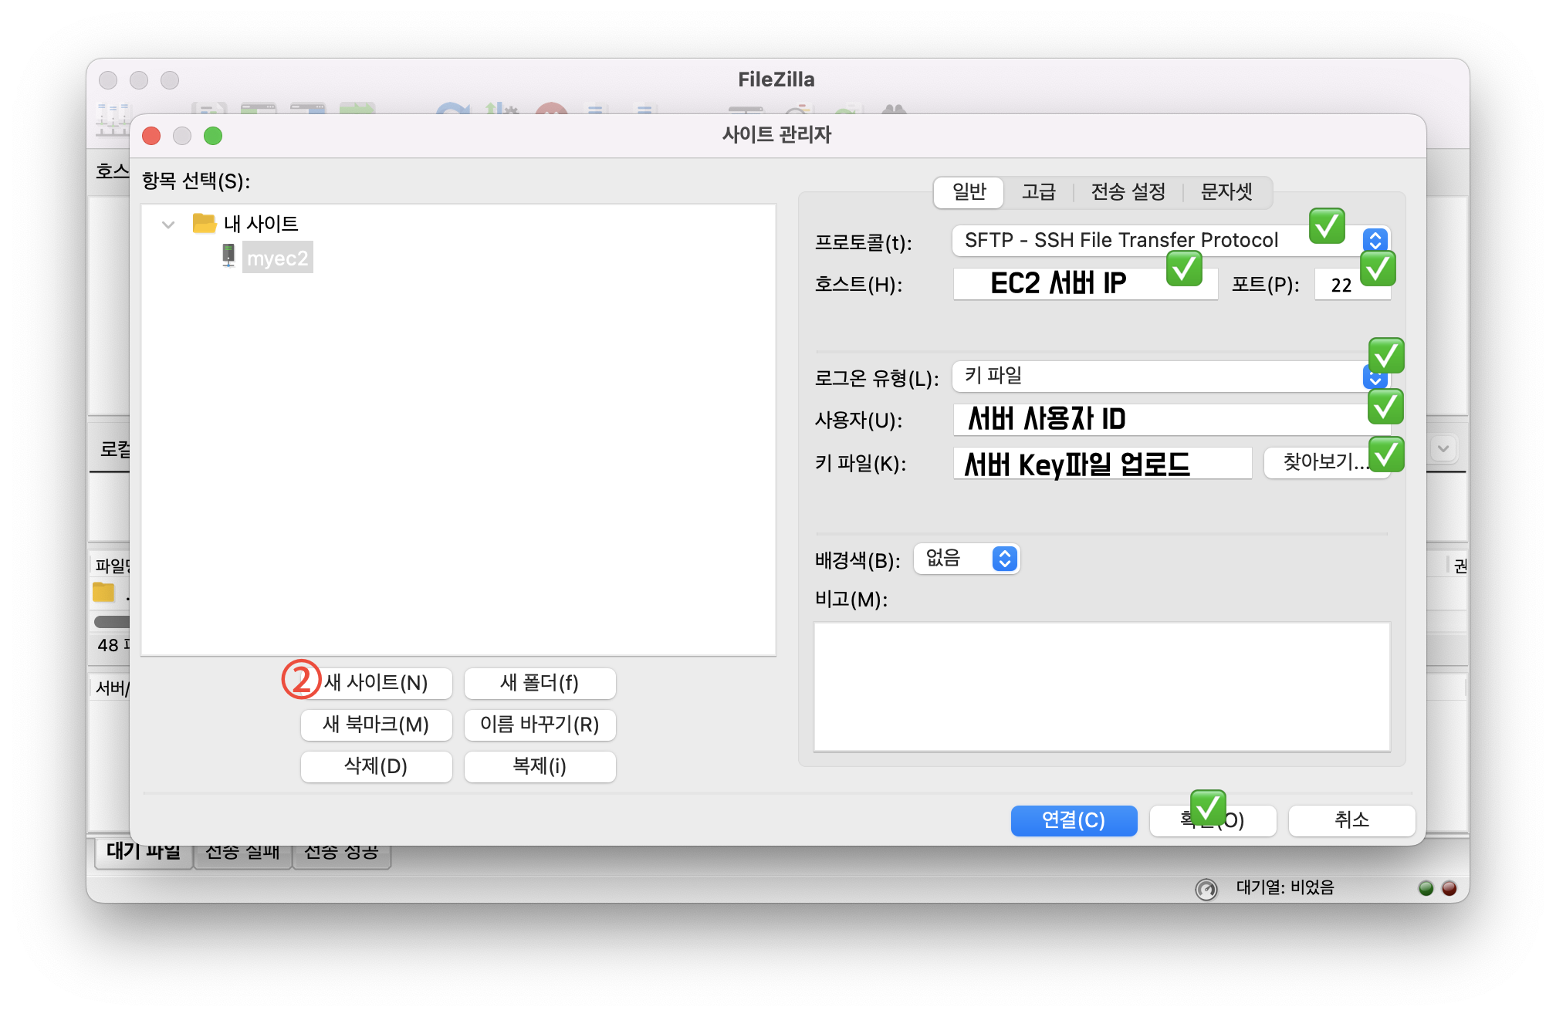Click the red activity LED indicator
The image size is (1556, 1017).
click(x=1449, y=888)
